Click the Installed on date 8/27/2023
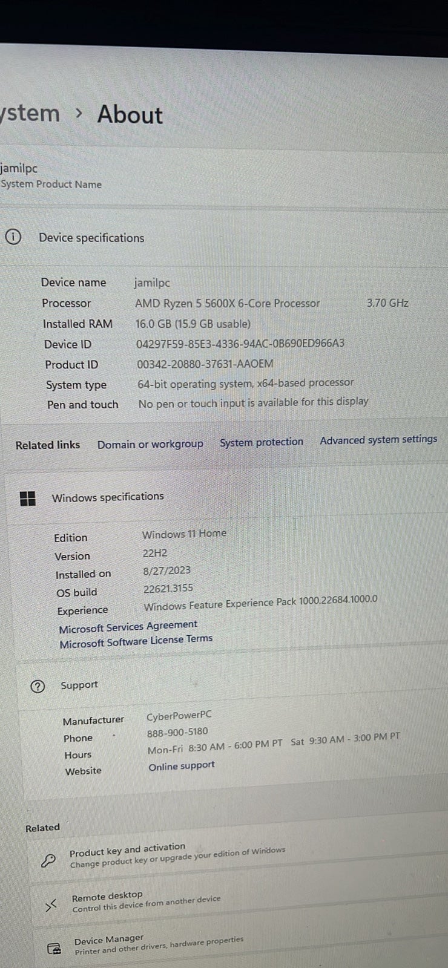Image resolution: width=448 pixels, height=968 pixels. (167, 570)
